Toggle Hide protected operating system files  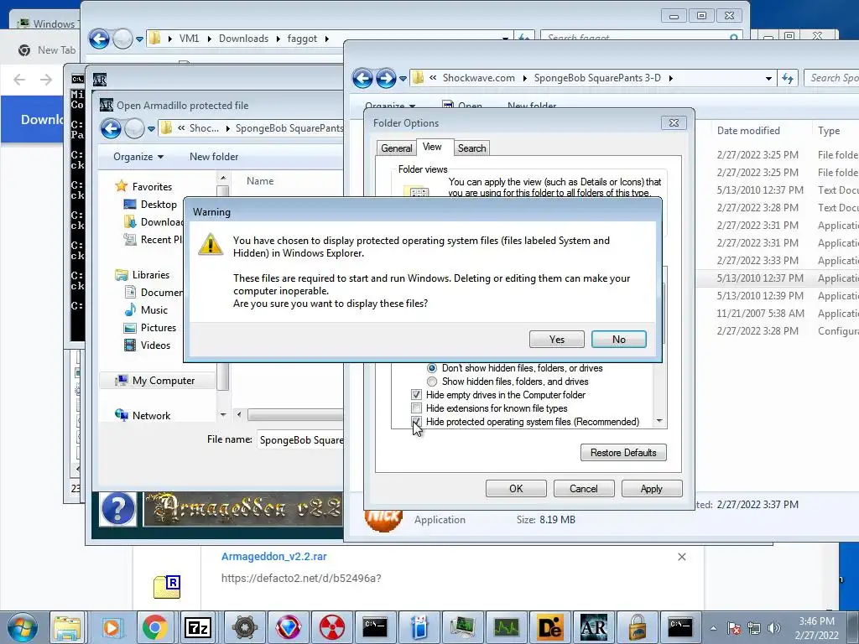coord(416,422)
